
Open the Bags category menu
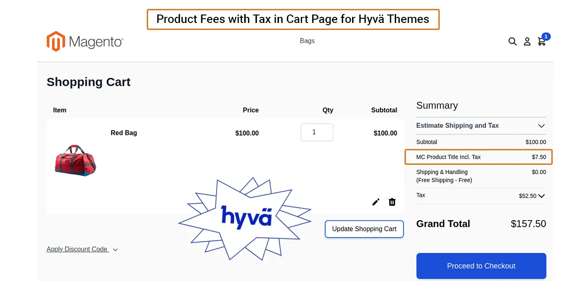click(307, 41)
